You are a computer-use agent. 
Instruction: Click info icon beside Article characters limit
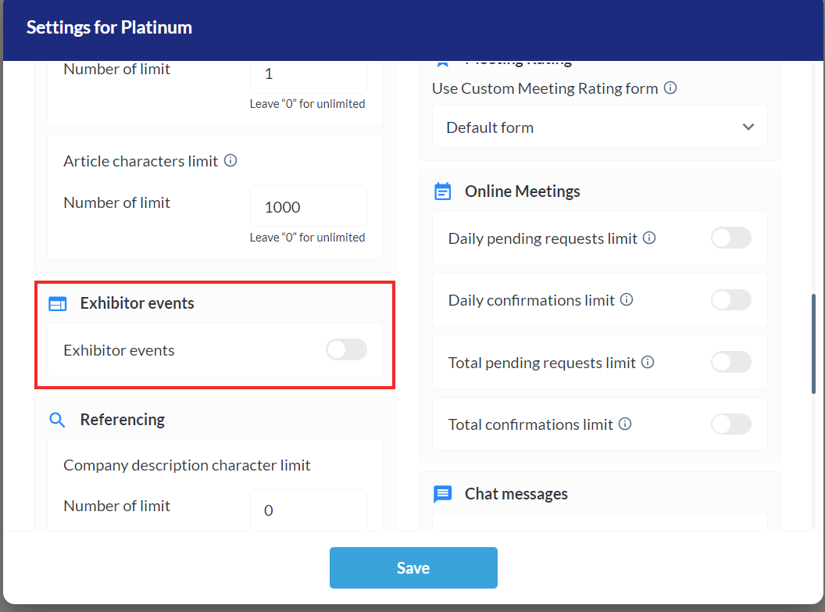pyautogui.click(x=230, y=160)
